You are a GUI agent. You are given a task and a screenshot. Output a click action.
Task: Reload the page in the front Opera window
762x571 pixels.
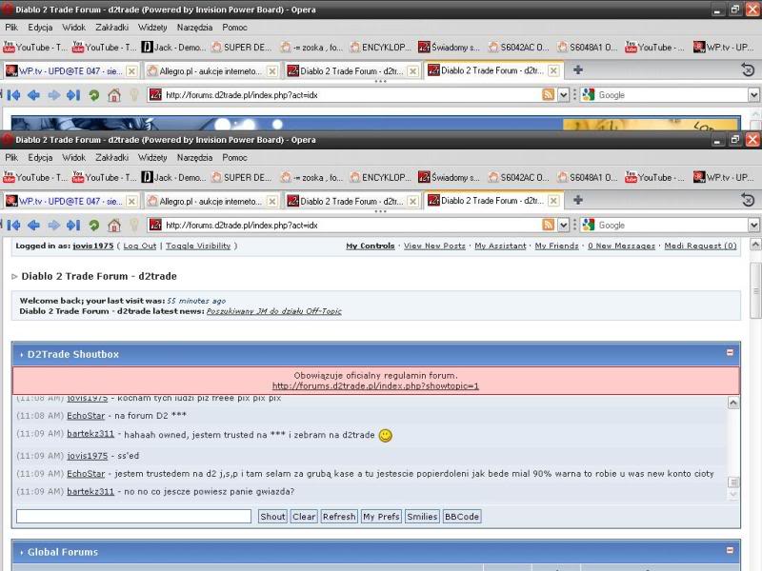[94, 226]
